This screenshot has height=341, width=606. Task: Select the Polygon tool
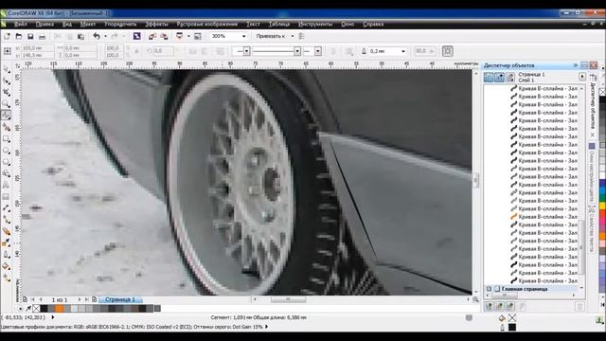(7, 162)
